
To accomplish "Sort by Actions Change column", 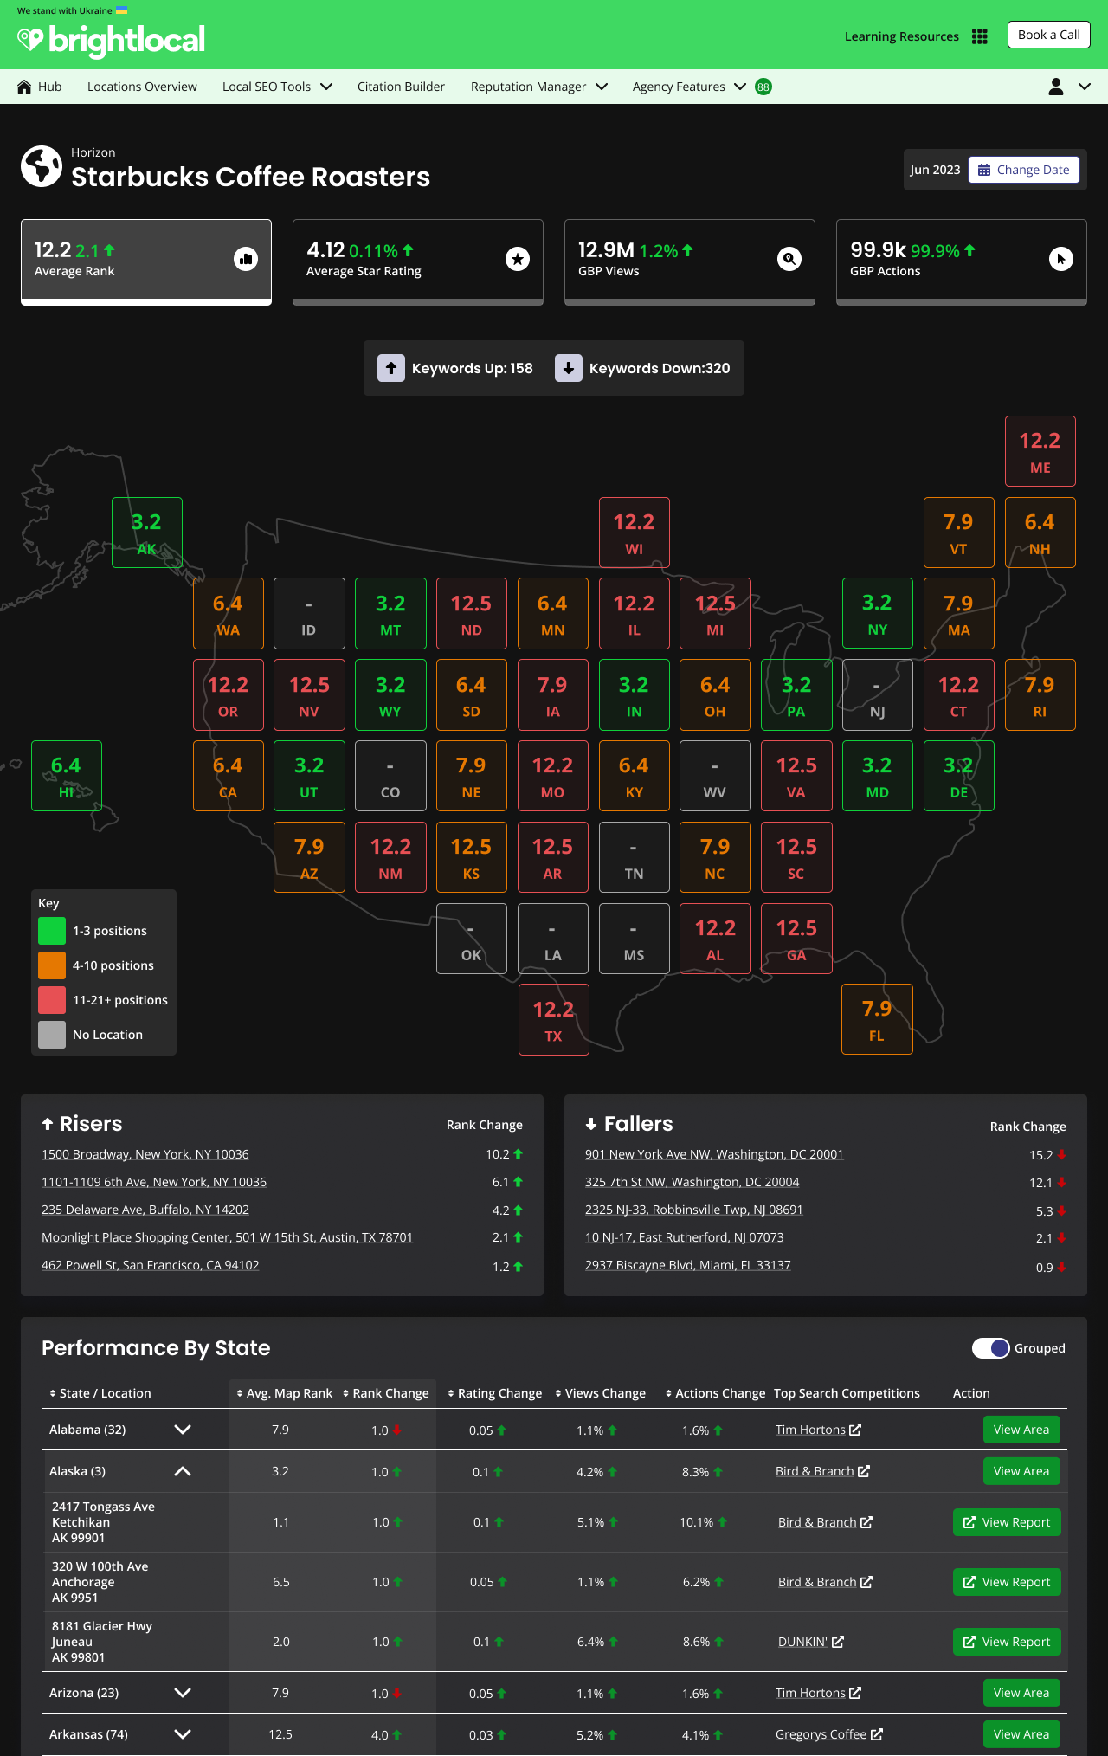I will pyautogui.click(x=715, y=1393).
